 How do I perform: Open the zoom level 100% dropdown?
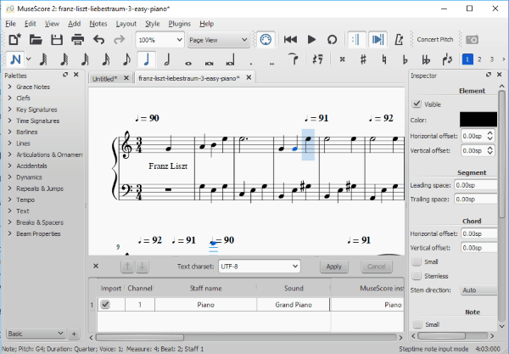(x=159, y=40)
